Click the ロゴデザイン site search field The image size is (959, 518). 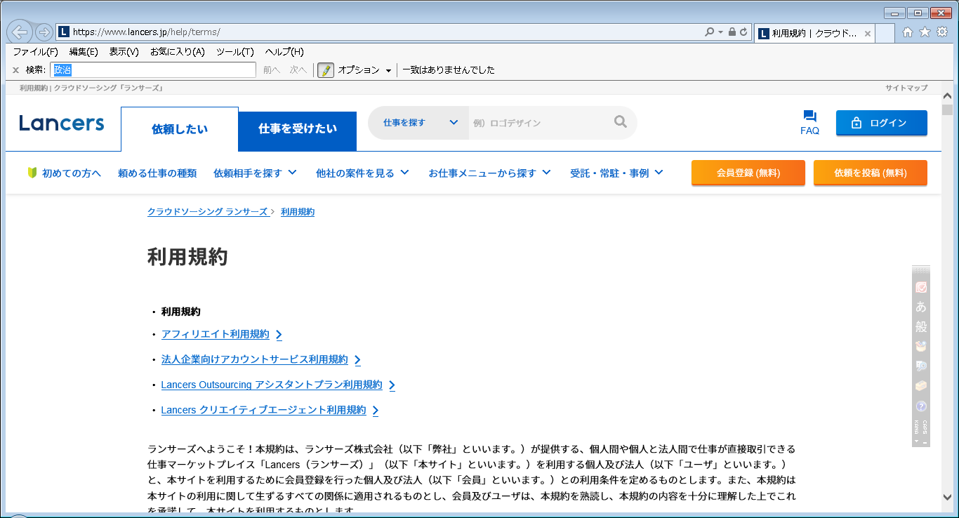coord(541,123)
